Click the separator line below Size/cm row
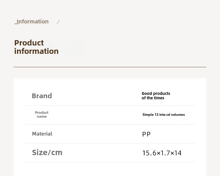 coord(110,162)
